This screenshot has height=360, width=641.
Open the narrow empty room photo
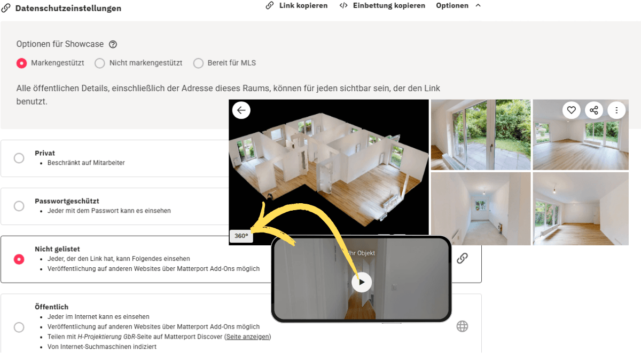pyautogui.click(x=481, y=209)
